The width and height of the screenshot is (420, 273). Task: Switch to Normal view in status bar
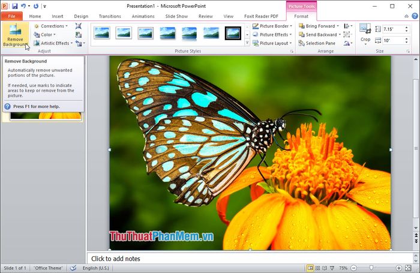pyautogui.click(x=310, y=268)
